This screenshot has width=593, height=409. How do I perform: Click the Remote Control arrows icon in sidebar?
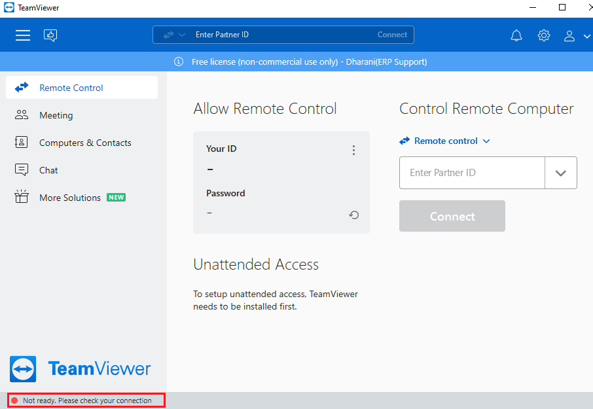22,87
